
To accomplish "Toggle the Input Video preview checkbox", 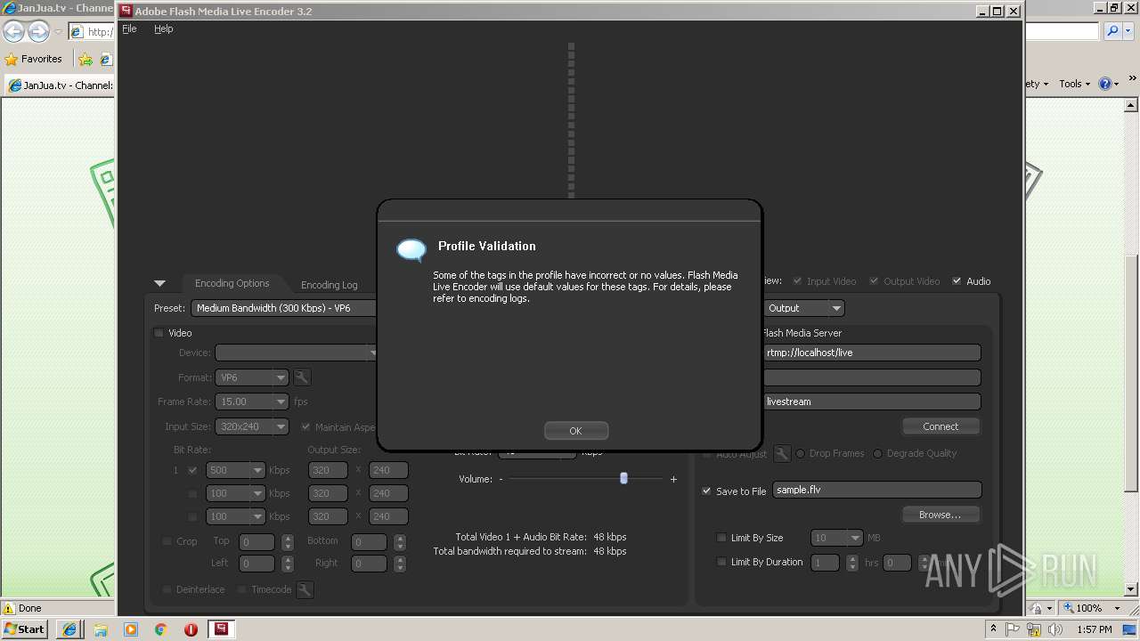I will tap(798, 281).
